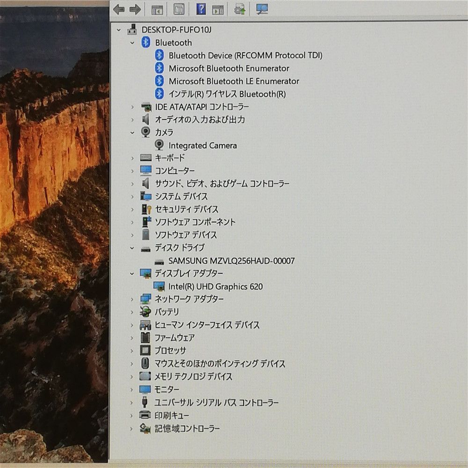Screen dimensions: 468x468
Task: Collapse the Bluetooth category
Action: pos(132,43)
